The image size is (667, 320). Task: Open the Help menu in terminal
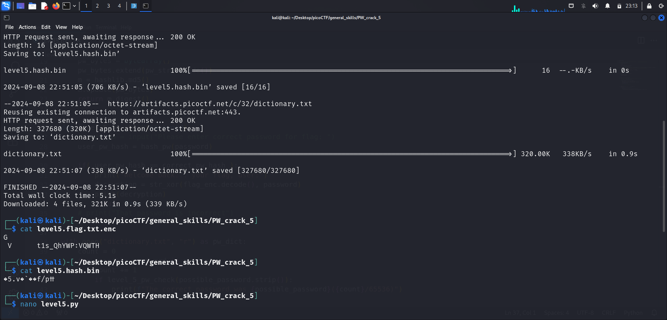[x=77, y=27]
